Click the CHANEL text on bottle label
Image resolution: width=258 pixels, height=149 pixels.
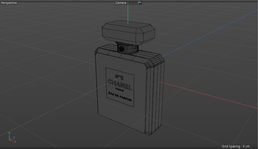pyautogui.click(x=120, y=85)
